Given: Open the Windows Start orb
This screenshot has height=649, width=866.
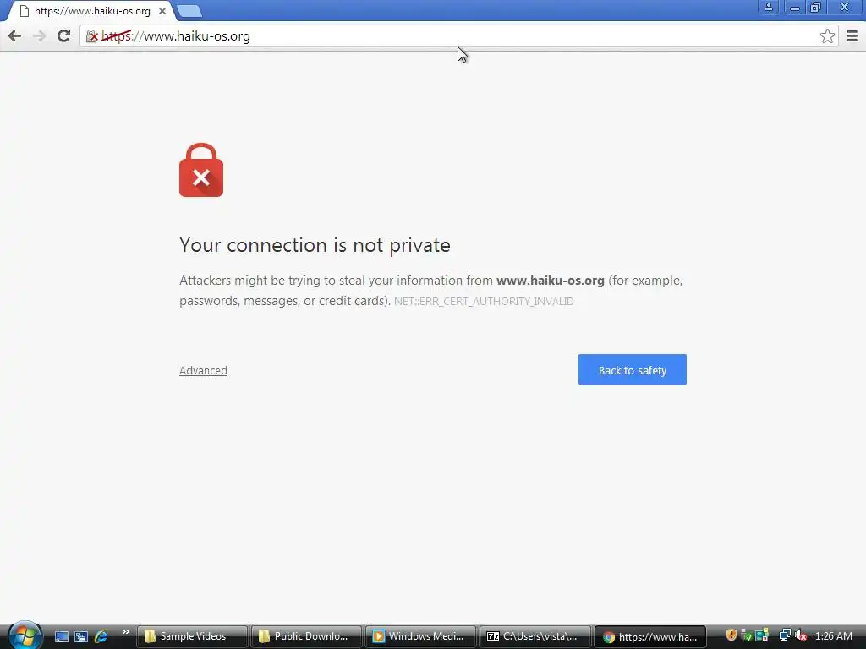Looking at the screenshot, I should 25,635.
